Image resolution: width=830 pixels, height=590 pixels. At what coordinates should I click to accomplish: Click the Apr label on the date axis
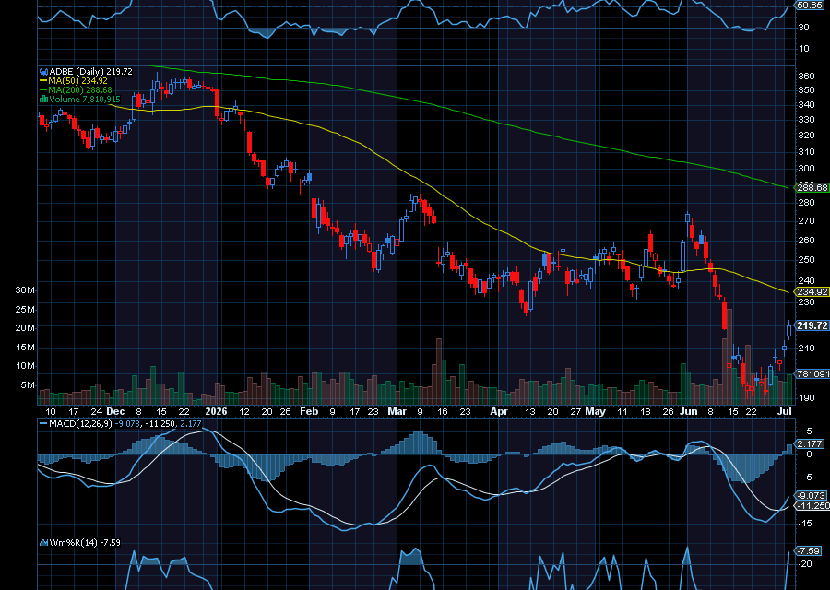(x=499, y=411)
